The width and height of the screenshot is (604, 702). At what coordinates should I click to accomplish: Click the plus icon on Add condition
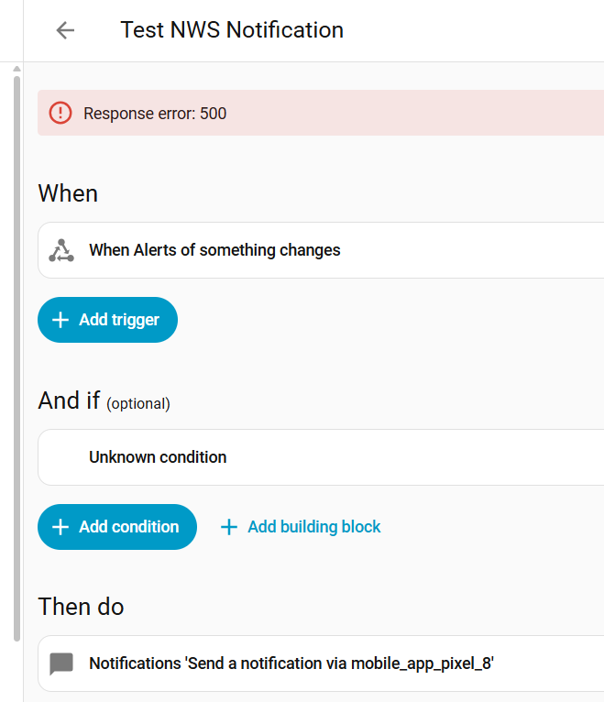point(60,527)
